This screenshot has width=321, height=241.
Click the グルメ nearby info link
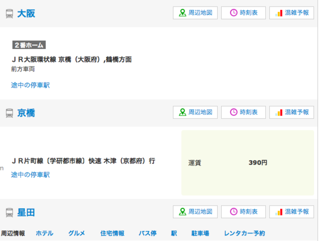(x=77, y=233)
